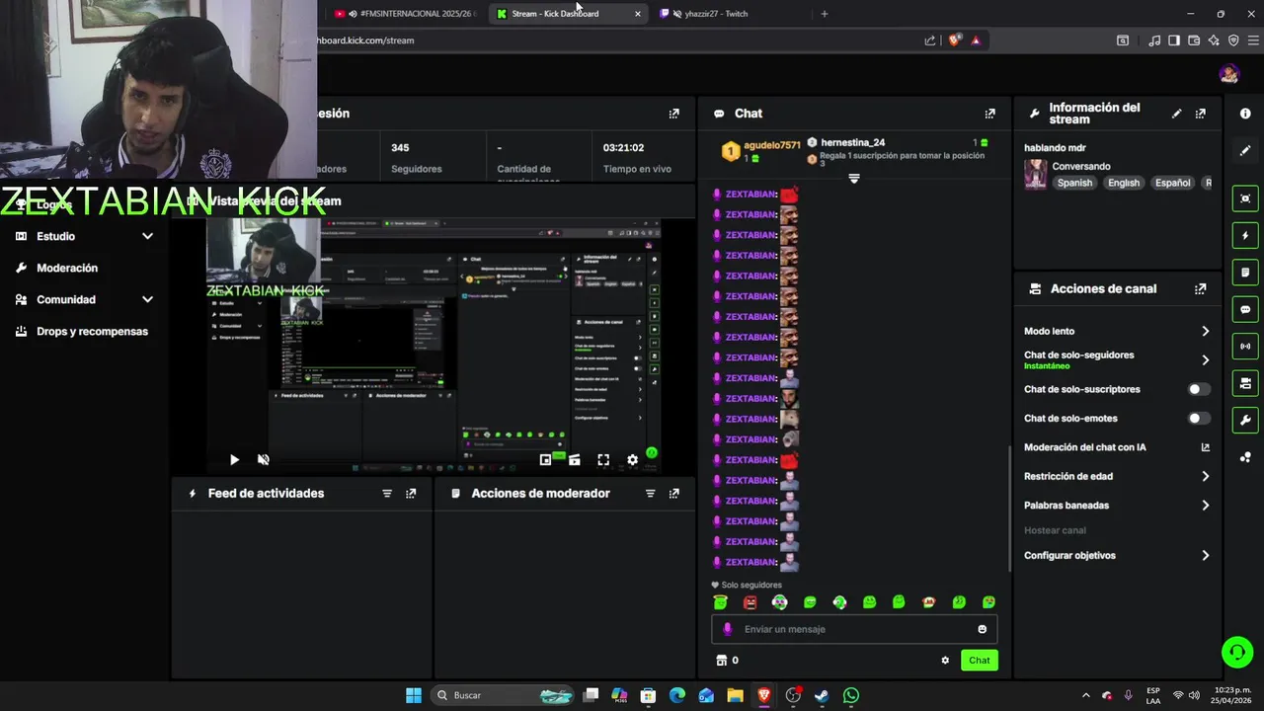This screenshot has height=711, width=1264.
Task: Open Windows Start menu
Action: tap(414, 696)
